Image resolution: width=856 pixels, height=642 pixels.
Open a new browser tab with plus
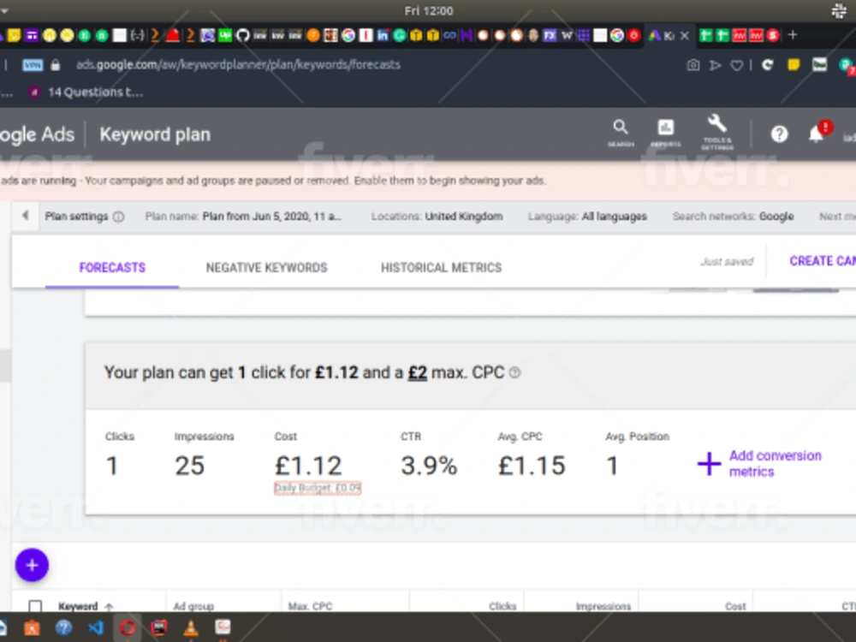point(793,35)
